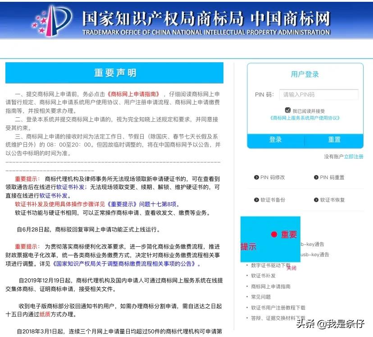
Task: Click the arrow icon beside PIN 码重置
Action: 317,177
